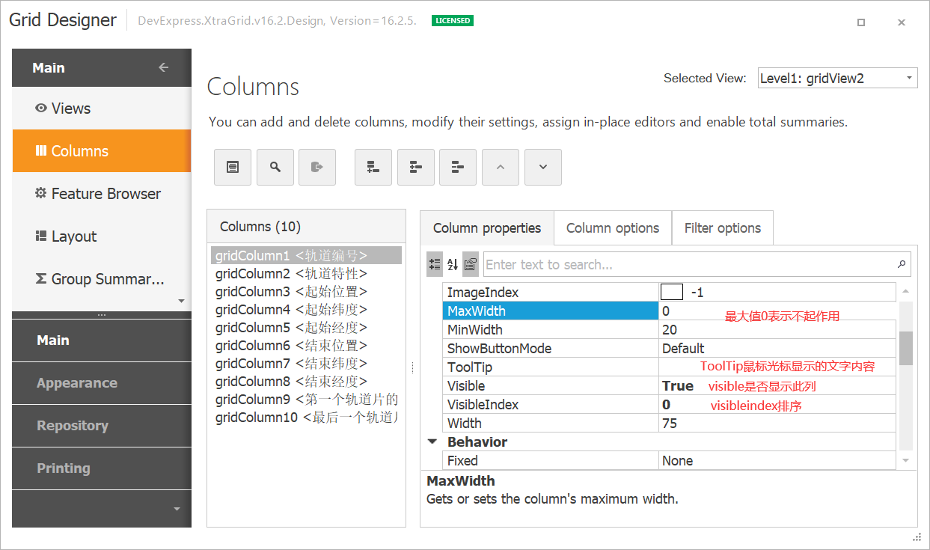930x550 pixels.
Task: Select the Columns item in the sidebar
Action: [102, 151]
